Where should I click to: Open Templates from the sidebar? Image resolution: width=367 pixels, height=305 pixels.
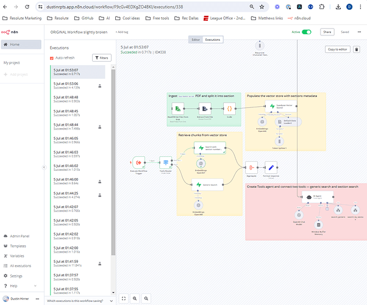tap(18, 246)
